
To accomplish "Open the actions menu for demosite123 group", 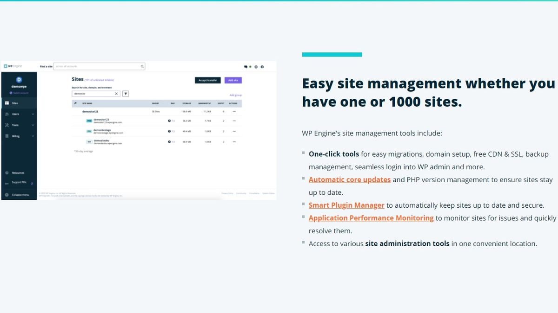I will click(x=234, y=112).
